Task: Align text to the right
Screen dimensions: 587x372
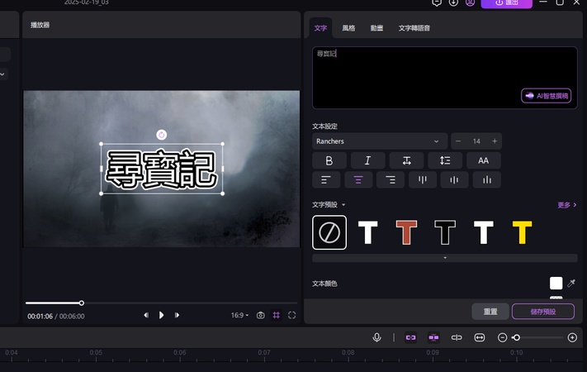Action: pos(391,180)
